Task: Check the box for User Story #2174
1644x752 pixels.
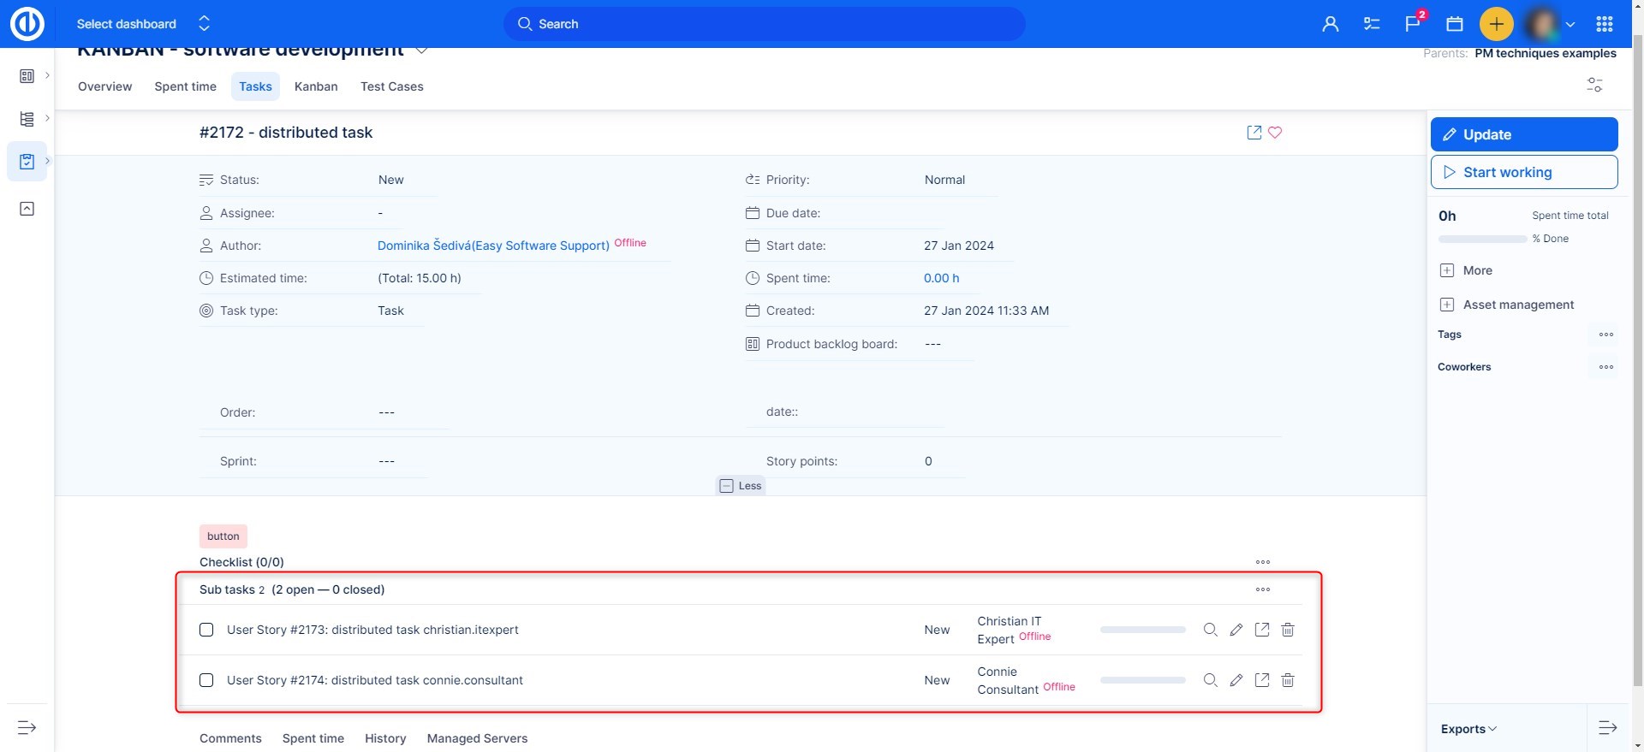Action: 206,680
